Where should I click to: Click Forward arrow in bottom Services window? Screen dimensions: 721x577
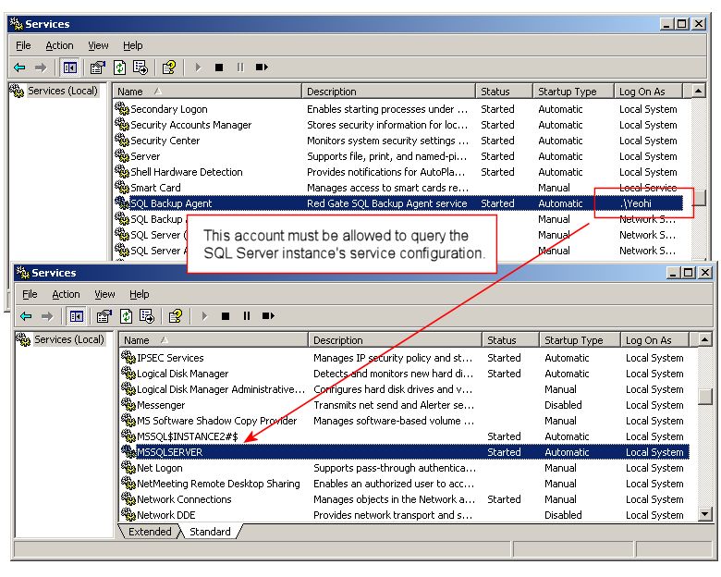point(47,316)
